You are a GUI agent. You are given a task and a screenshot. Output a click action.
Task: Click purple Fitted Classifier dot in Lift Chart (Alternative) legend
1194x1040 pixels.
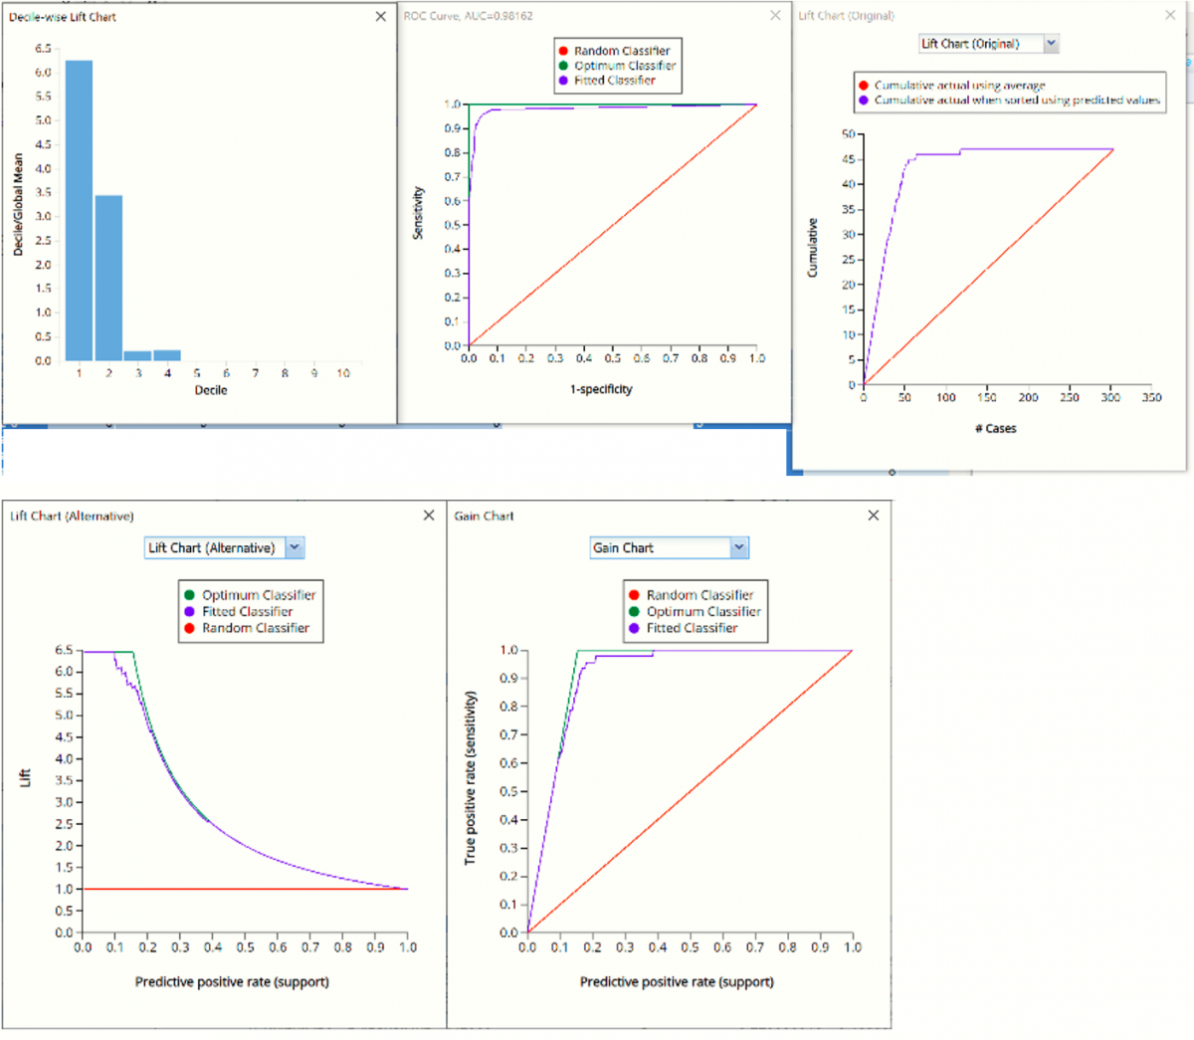point(189,612)
